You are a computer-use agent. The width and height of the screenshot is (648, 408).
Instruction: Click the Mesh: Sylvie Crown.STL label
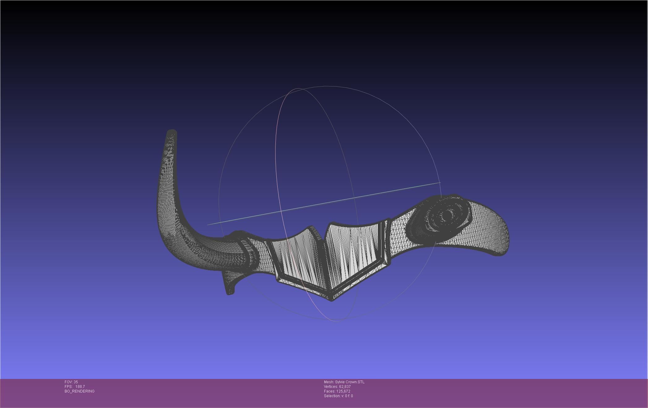[344, 382]
